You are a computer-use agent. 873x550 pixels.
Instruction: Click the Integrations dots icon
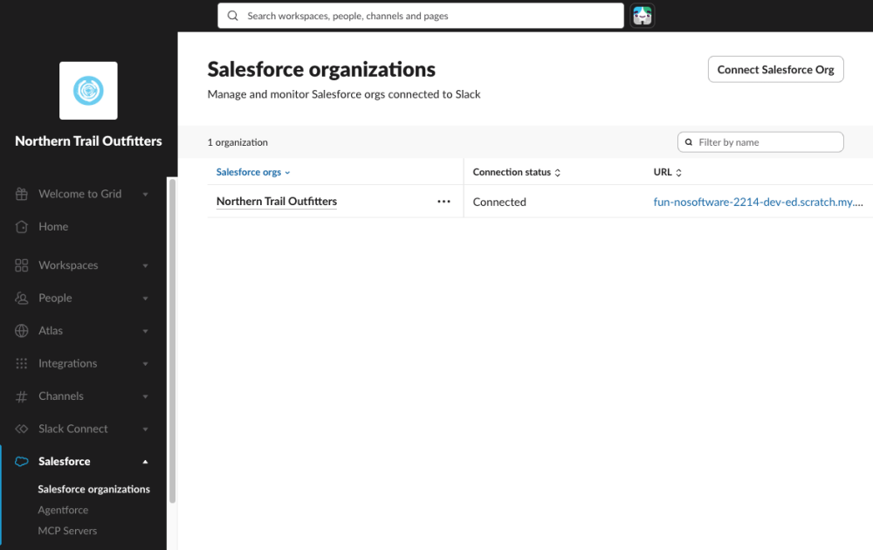coord(22,363)
